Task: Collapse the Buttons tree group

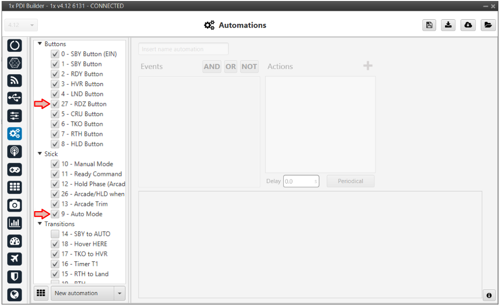Action: [x=40, y=44]
